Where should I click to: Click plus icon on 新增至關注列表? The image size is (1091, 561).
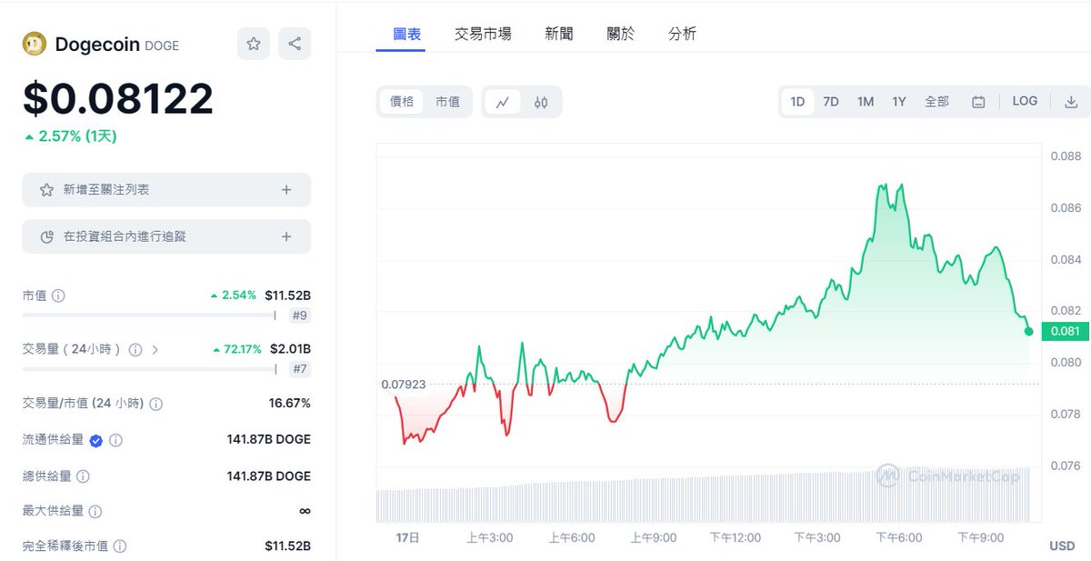click(286, 190)
